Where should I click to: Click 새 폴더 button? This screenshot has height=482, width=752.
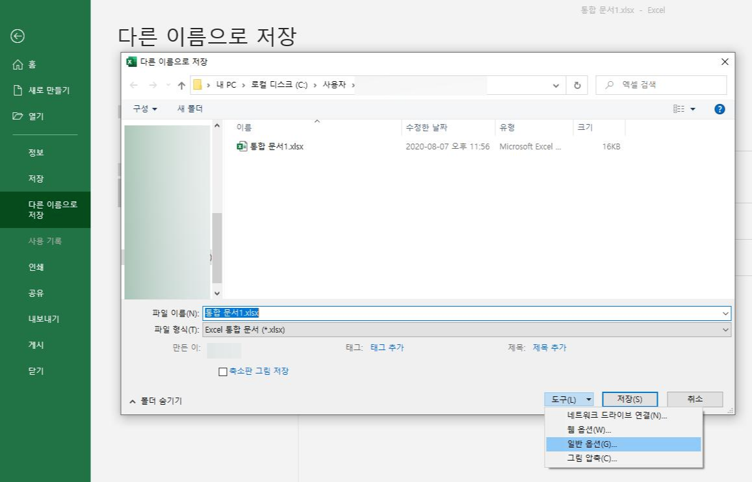coord(190,108)
